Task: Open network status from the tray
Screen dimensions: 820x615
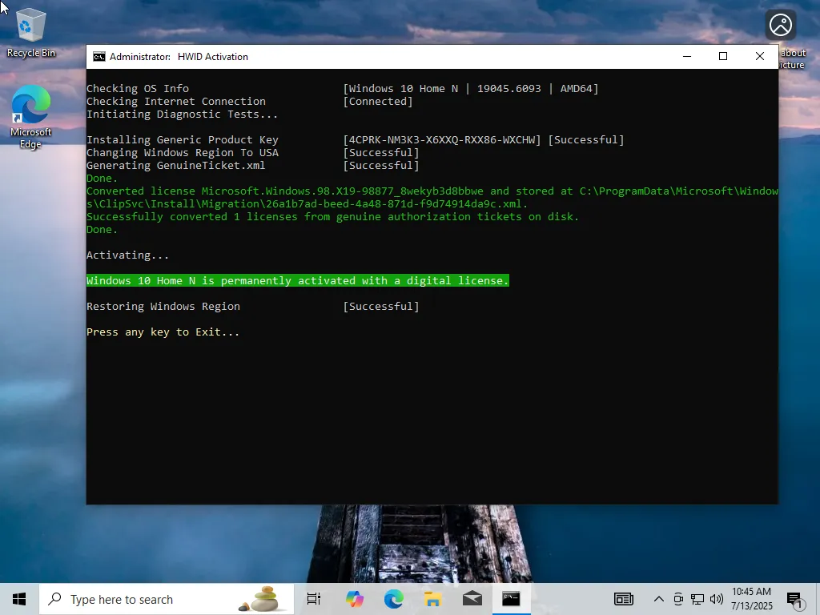Action: (697, 599)
